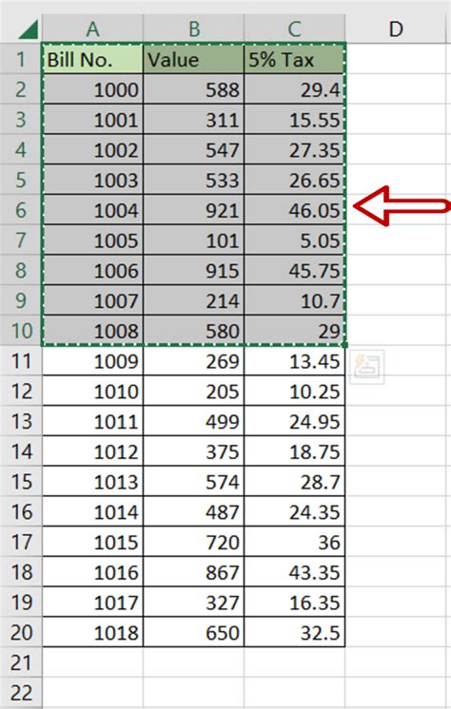The image size is (451, 709).
Task: Select cell with value 588
Action: 194,89
